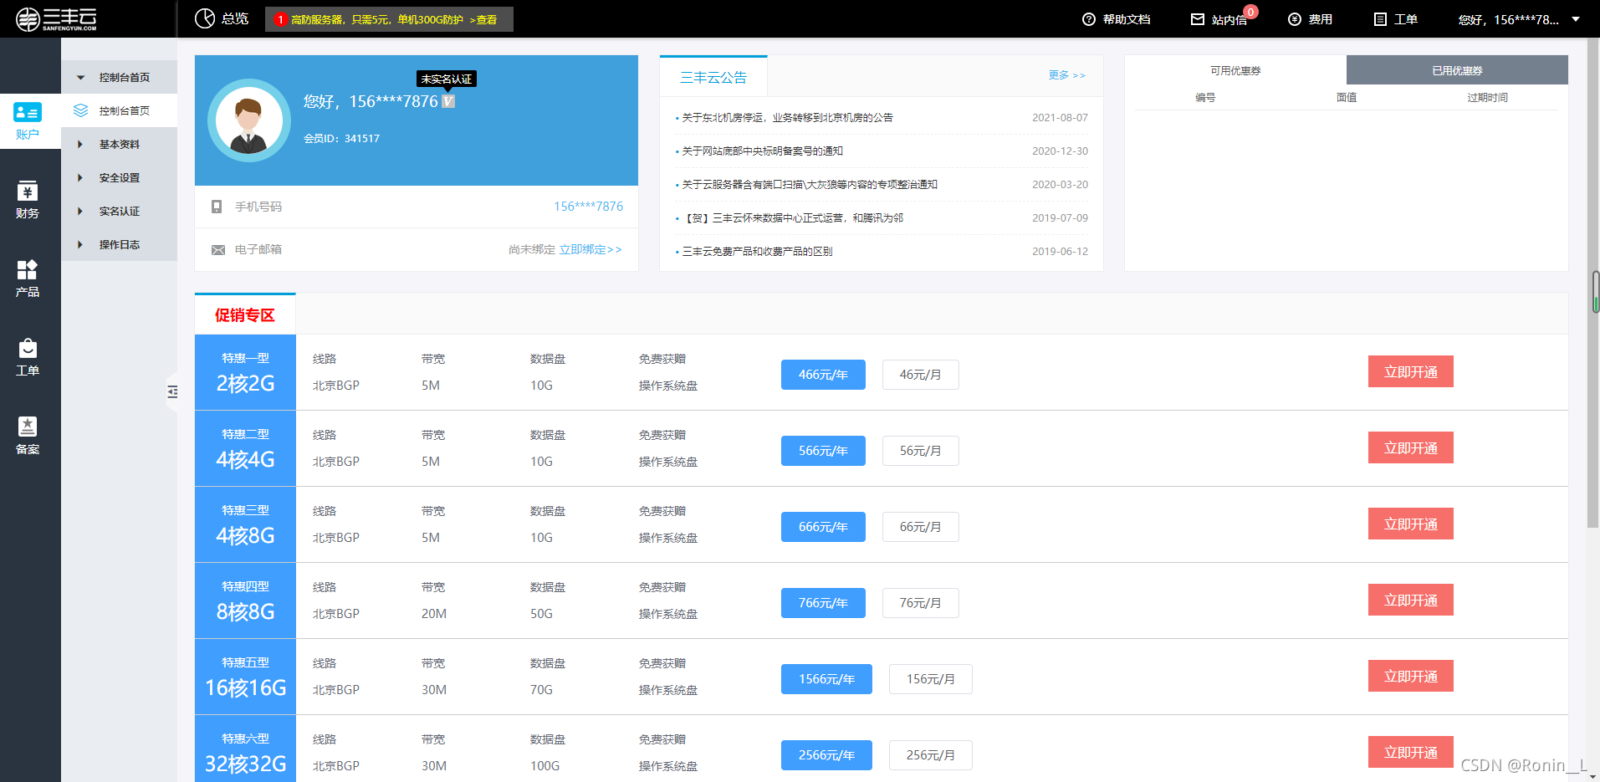Expand the 基本资料 menu
The height and width of the screenshot is (782, 1600).
point(119,144)
